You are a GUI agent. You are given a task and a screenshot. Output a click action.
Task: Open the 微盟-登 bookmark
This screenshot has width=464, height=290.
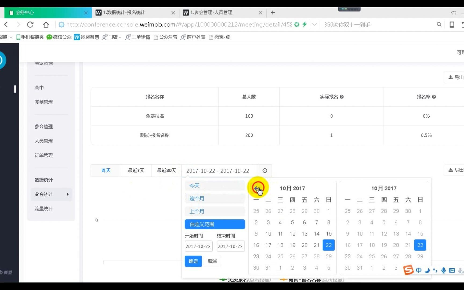click(220, 37)
